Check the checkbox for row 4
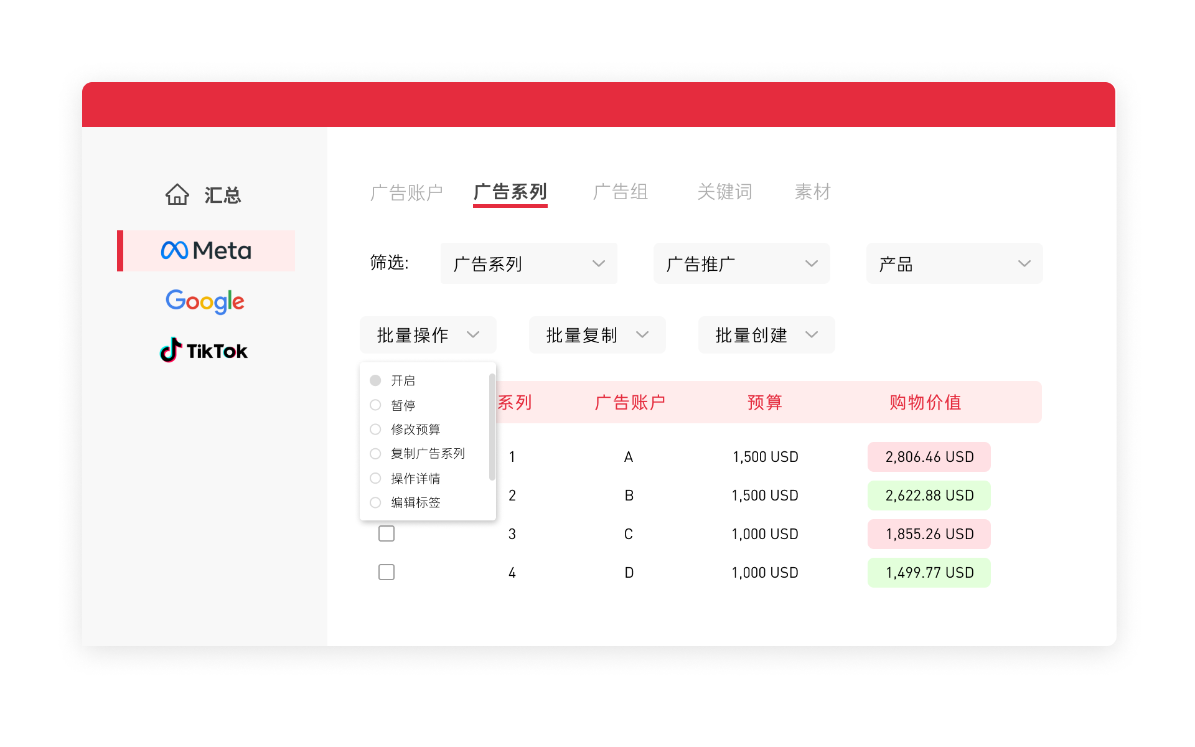Image resolution: width=1195 pixels, height=747 pixels. (x=387, y=572)
